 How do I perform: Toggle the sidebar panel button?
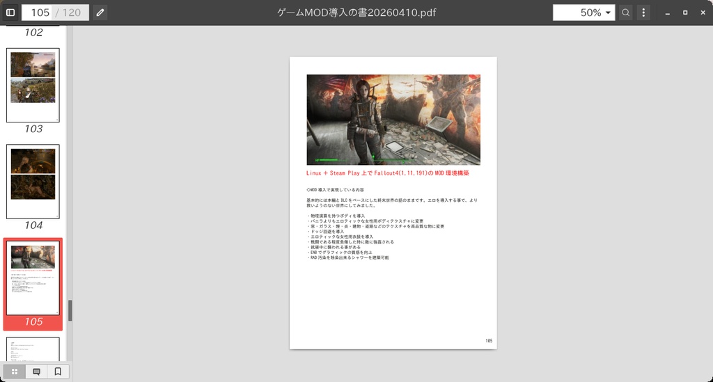pyautogui.click(x=10, y=13)
